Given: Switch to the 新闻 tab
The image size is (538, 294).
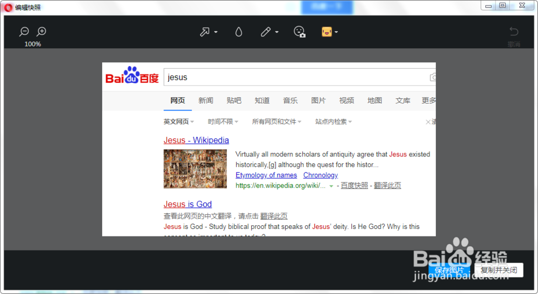Looking at the screenshot, I should point(206,101).
